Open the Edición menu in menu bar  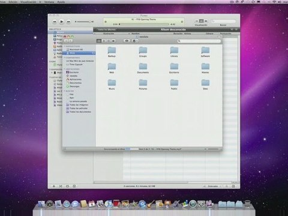coord(13,2)
